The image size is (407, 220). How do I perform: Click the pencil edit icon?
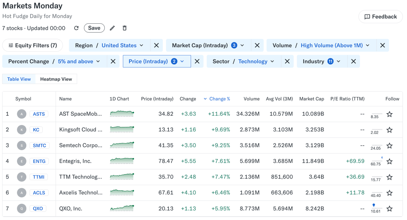(x=112, y=28)
